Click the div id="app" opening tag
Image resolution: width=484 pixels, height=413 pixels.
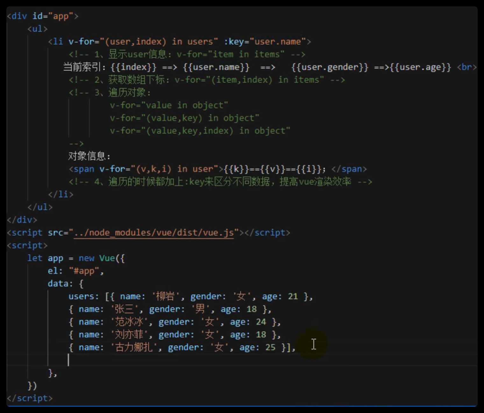click(42, 16)
